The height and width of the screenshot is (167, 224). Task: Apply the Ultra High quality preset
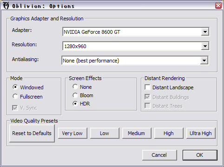click(201, 133)
